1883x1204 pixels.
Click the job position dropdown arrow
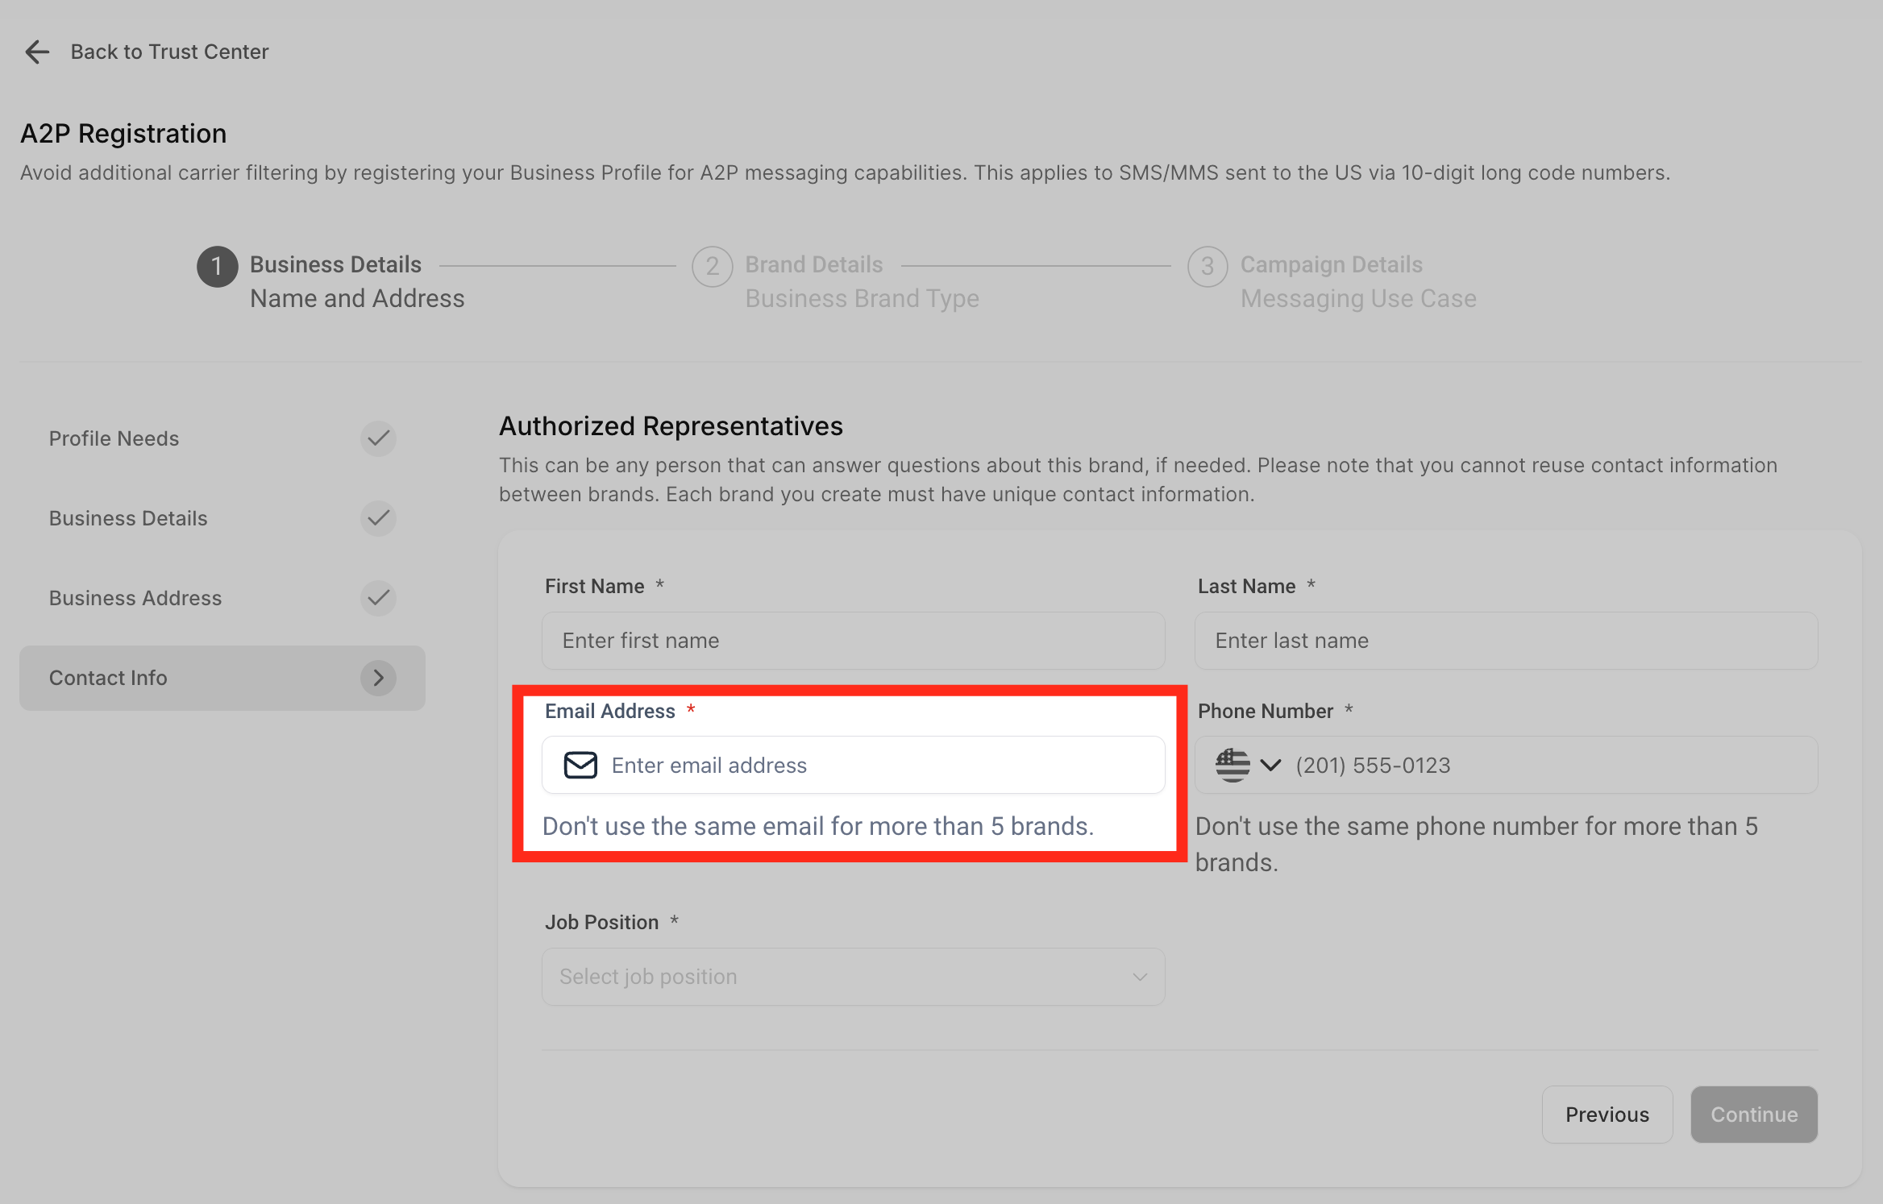tap(1139, 977)
